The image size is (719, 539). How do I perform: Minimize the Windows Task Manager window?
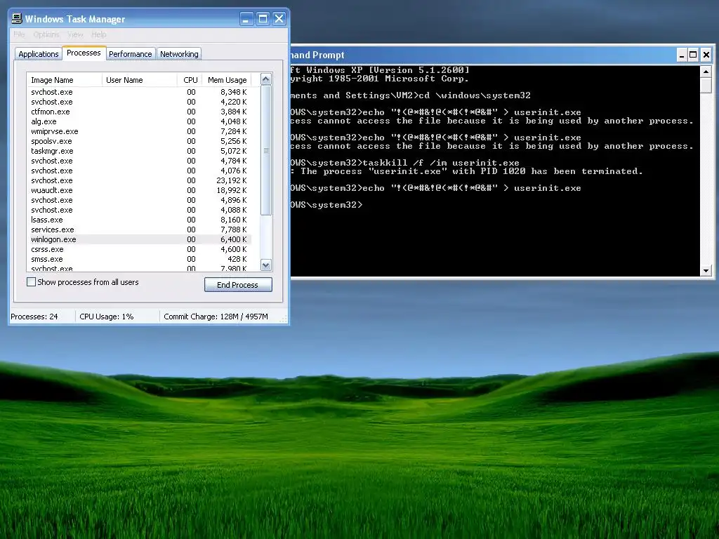[246, 19]
